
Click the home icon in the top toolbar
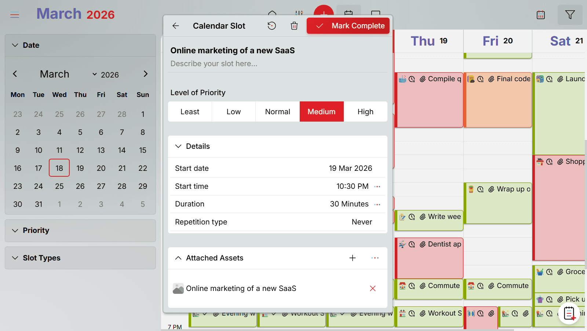[272, 13]
